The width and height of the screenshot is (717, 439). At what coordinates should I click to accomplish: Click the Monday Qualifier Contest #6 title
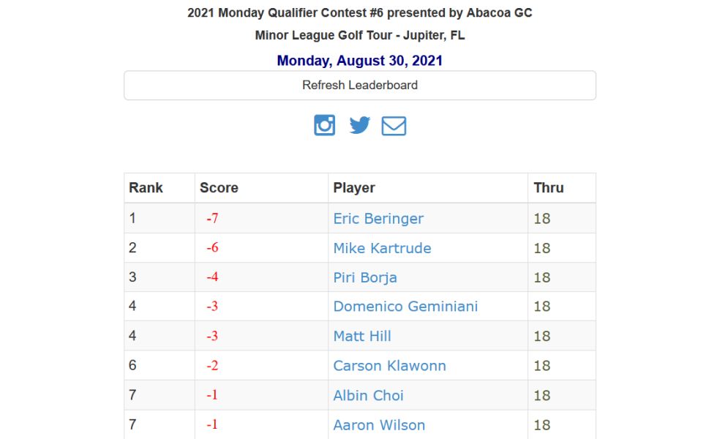359,13
